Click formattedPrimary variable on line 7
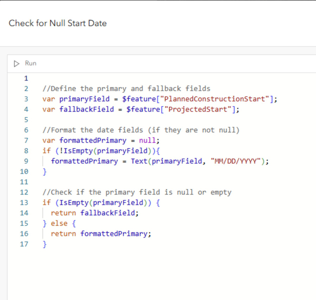This screenshot has height=300, width=316. tap(93, 140)
